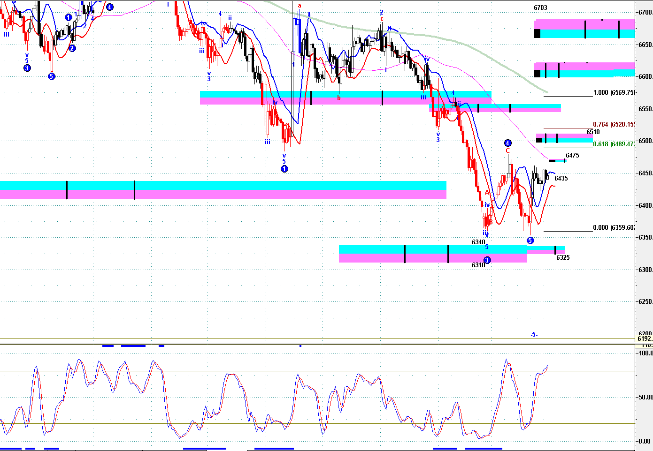Select the 0.000 (6359.60) Fibonacci base label

click(614, 228)
